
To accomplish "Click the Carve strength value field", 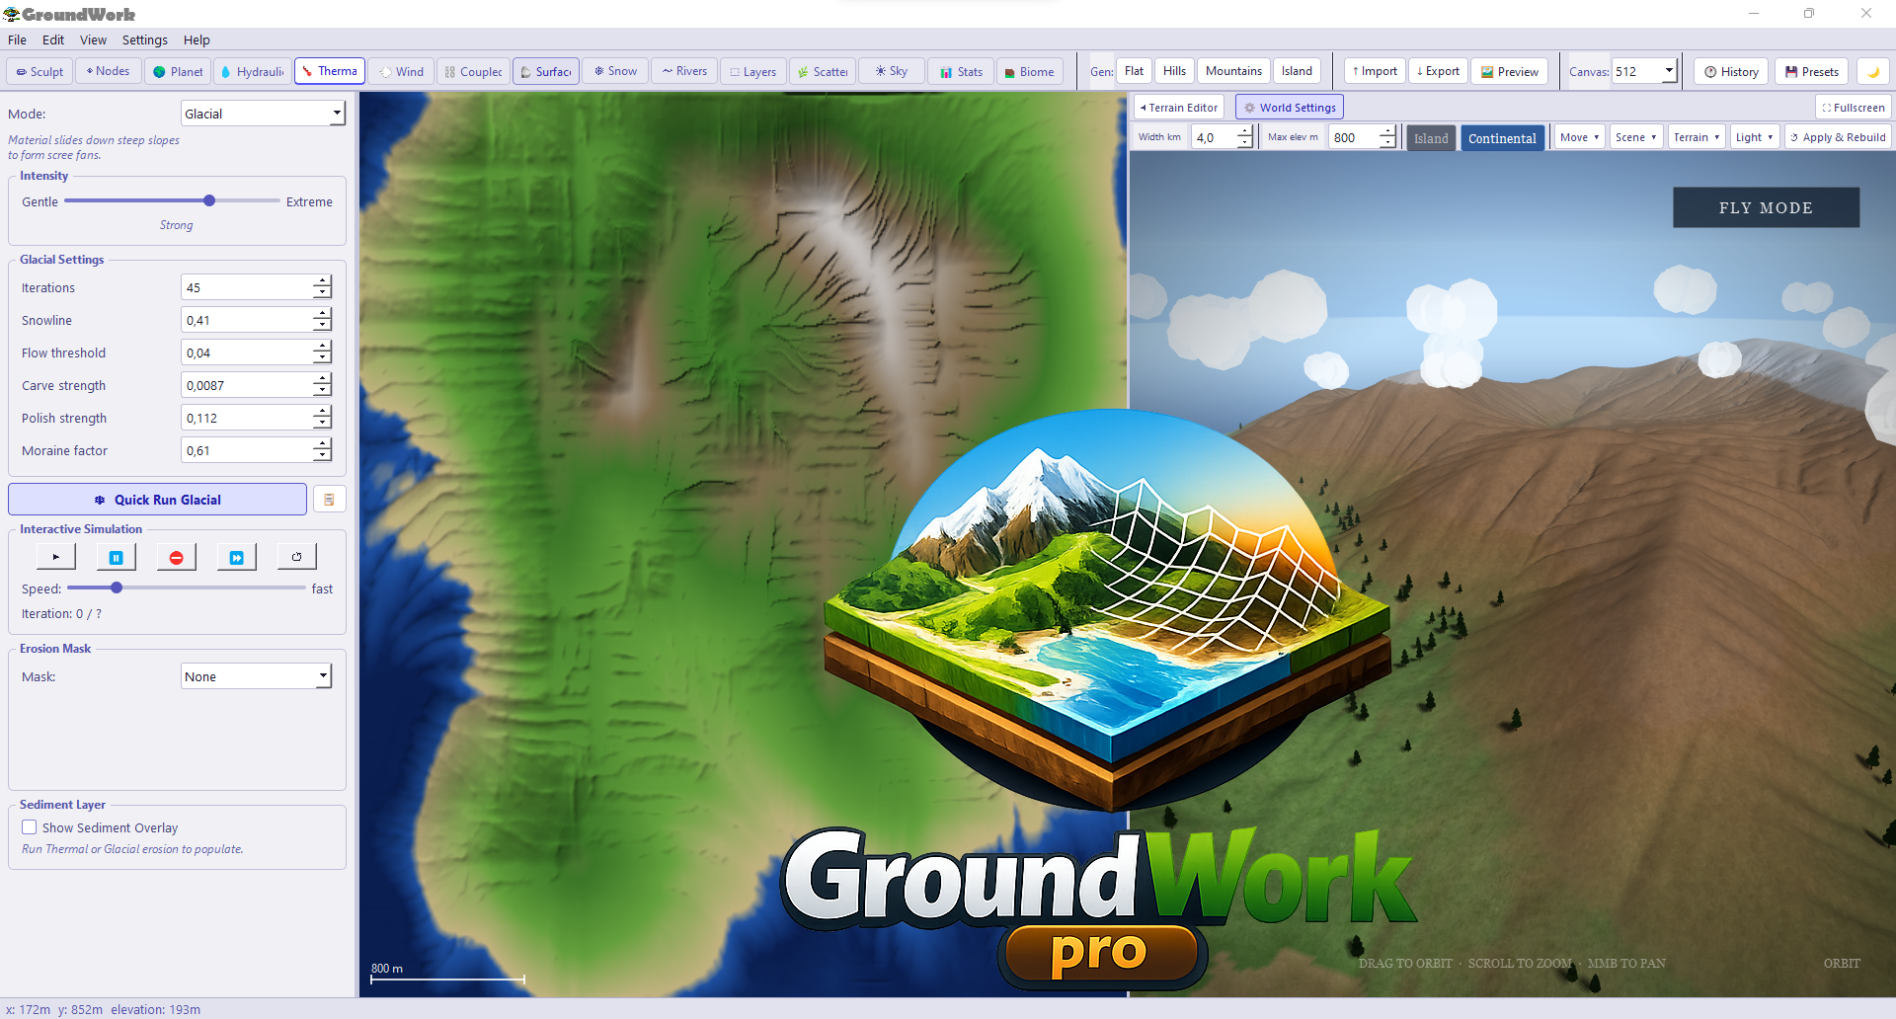I will [247, 385].
